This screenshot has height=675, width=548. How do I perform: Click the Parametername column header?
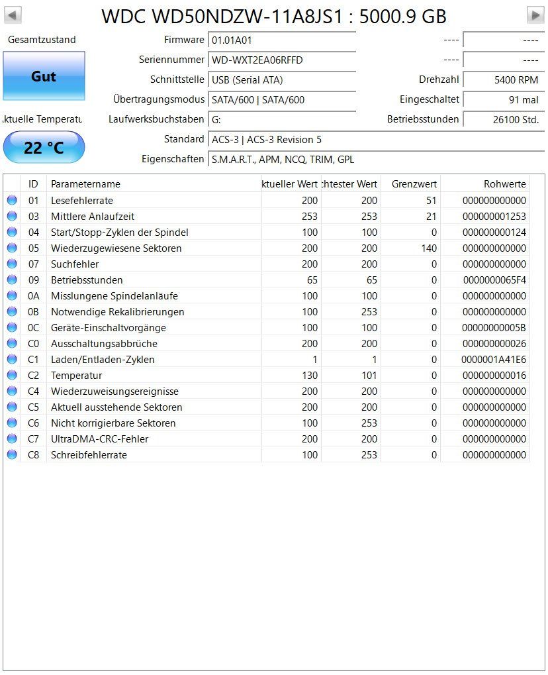click(154, 183)
